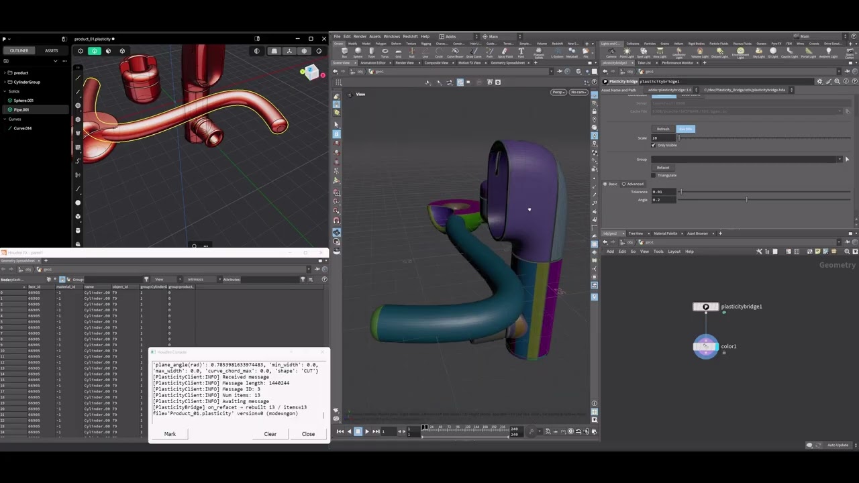Expand the product folder in Outliner
859x483 pixels.
[x=5, y=72]
